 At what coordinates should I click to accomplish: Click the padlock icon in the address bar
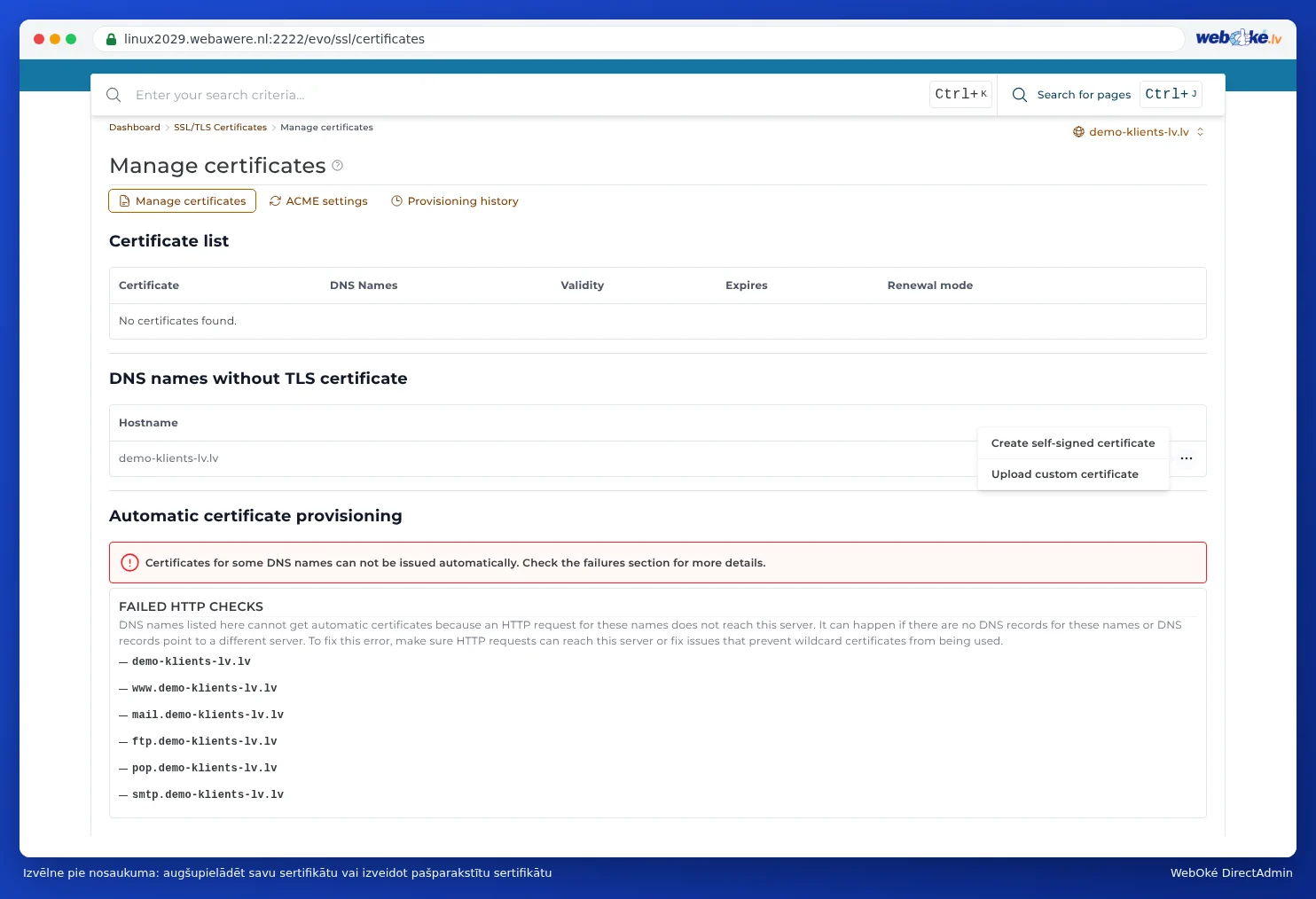112,39
